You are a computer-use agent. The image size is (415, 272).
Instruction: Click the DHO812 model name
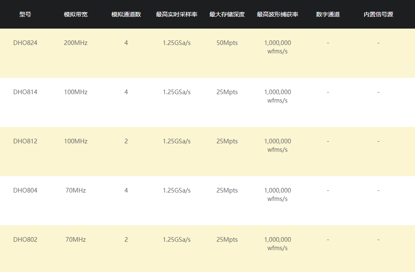coord(25,141)
